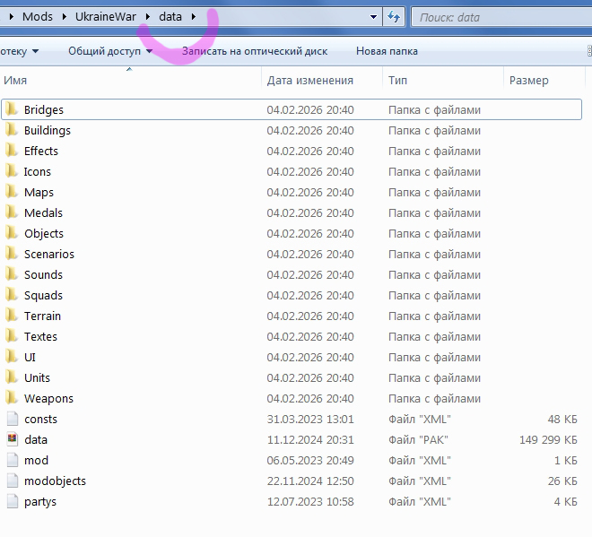Sort by Дата изменения column header
This screenshot has width=592, height=537.
309,81
